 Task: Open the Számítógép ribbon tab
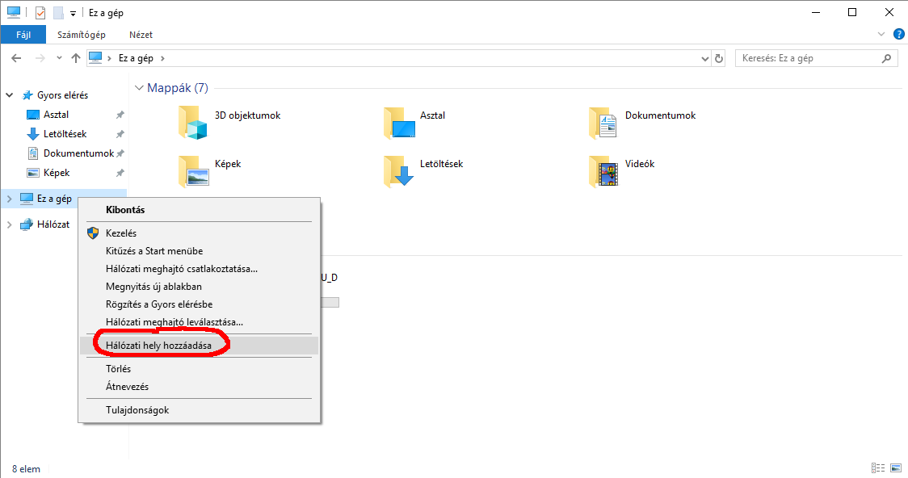point(81,35)
